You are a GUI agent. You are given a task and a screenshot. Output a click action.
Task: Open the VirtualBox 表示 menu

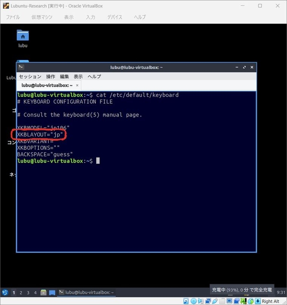pos(69,17)
